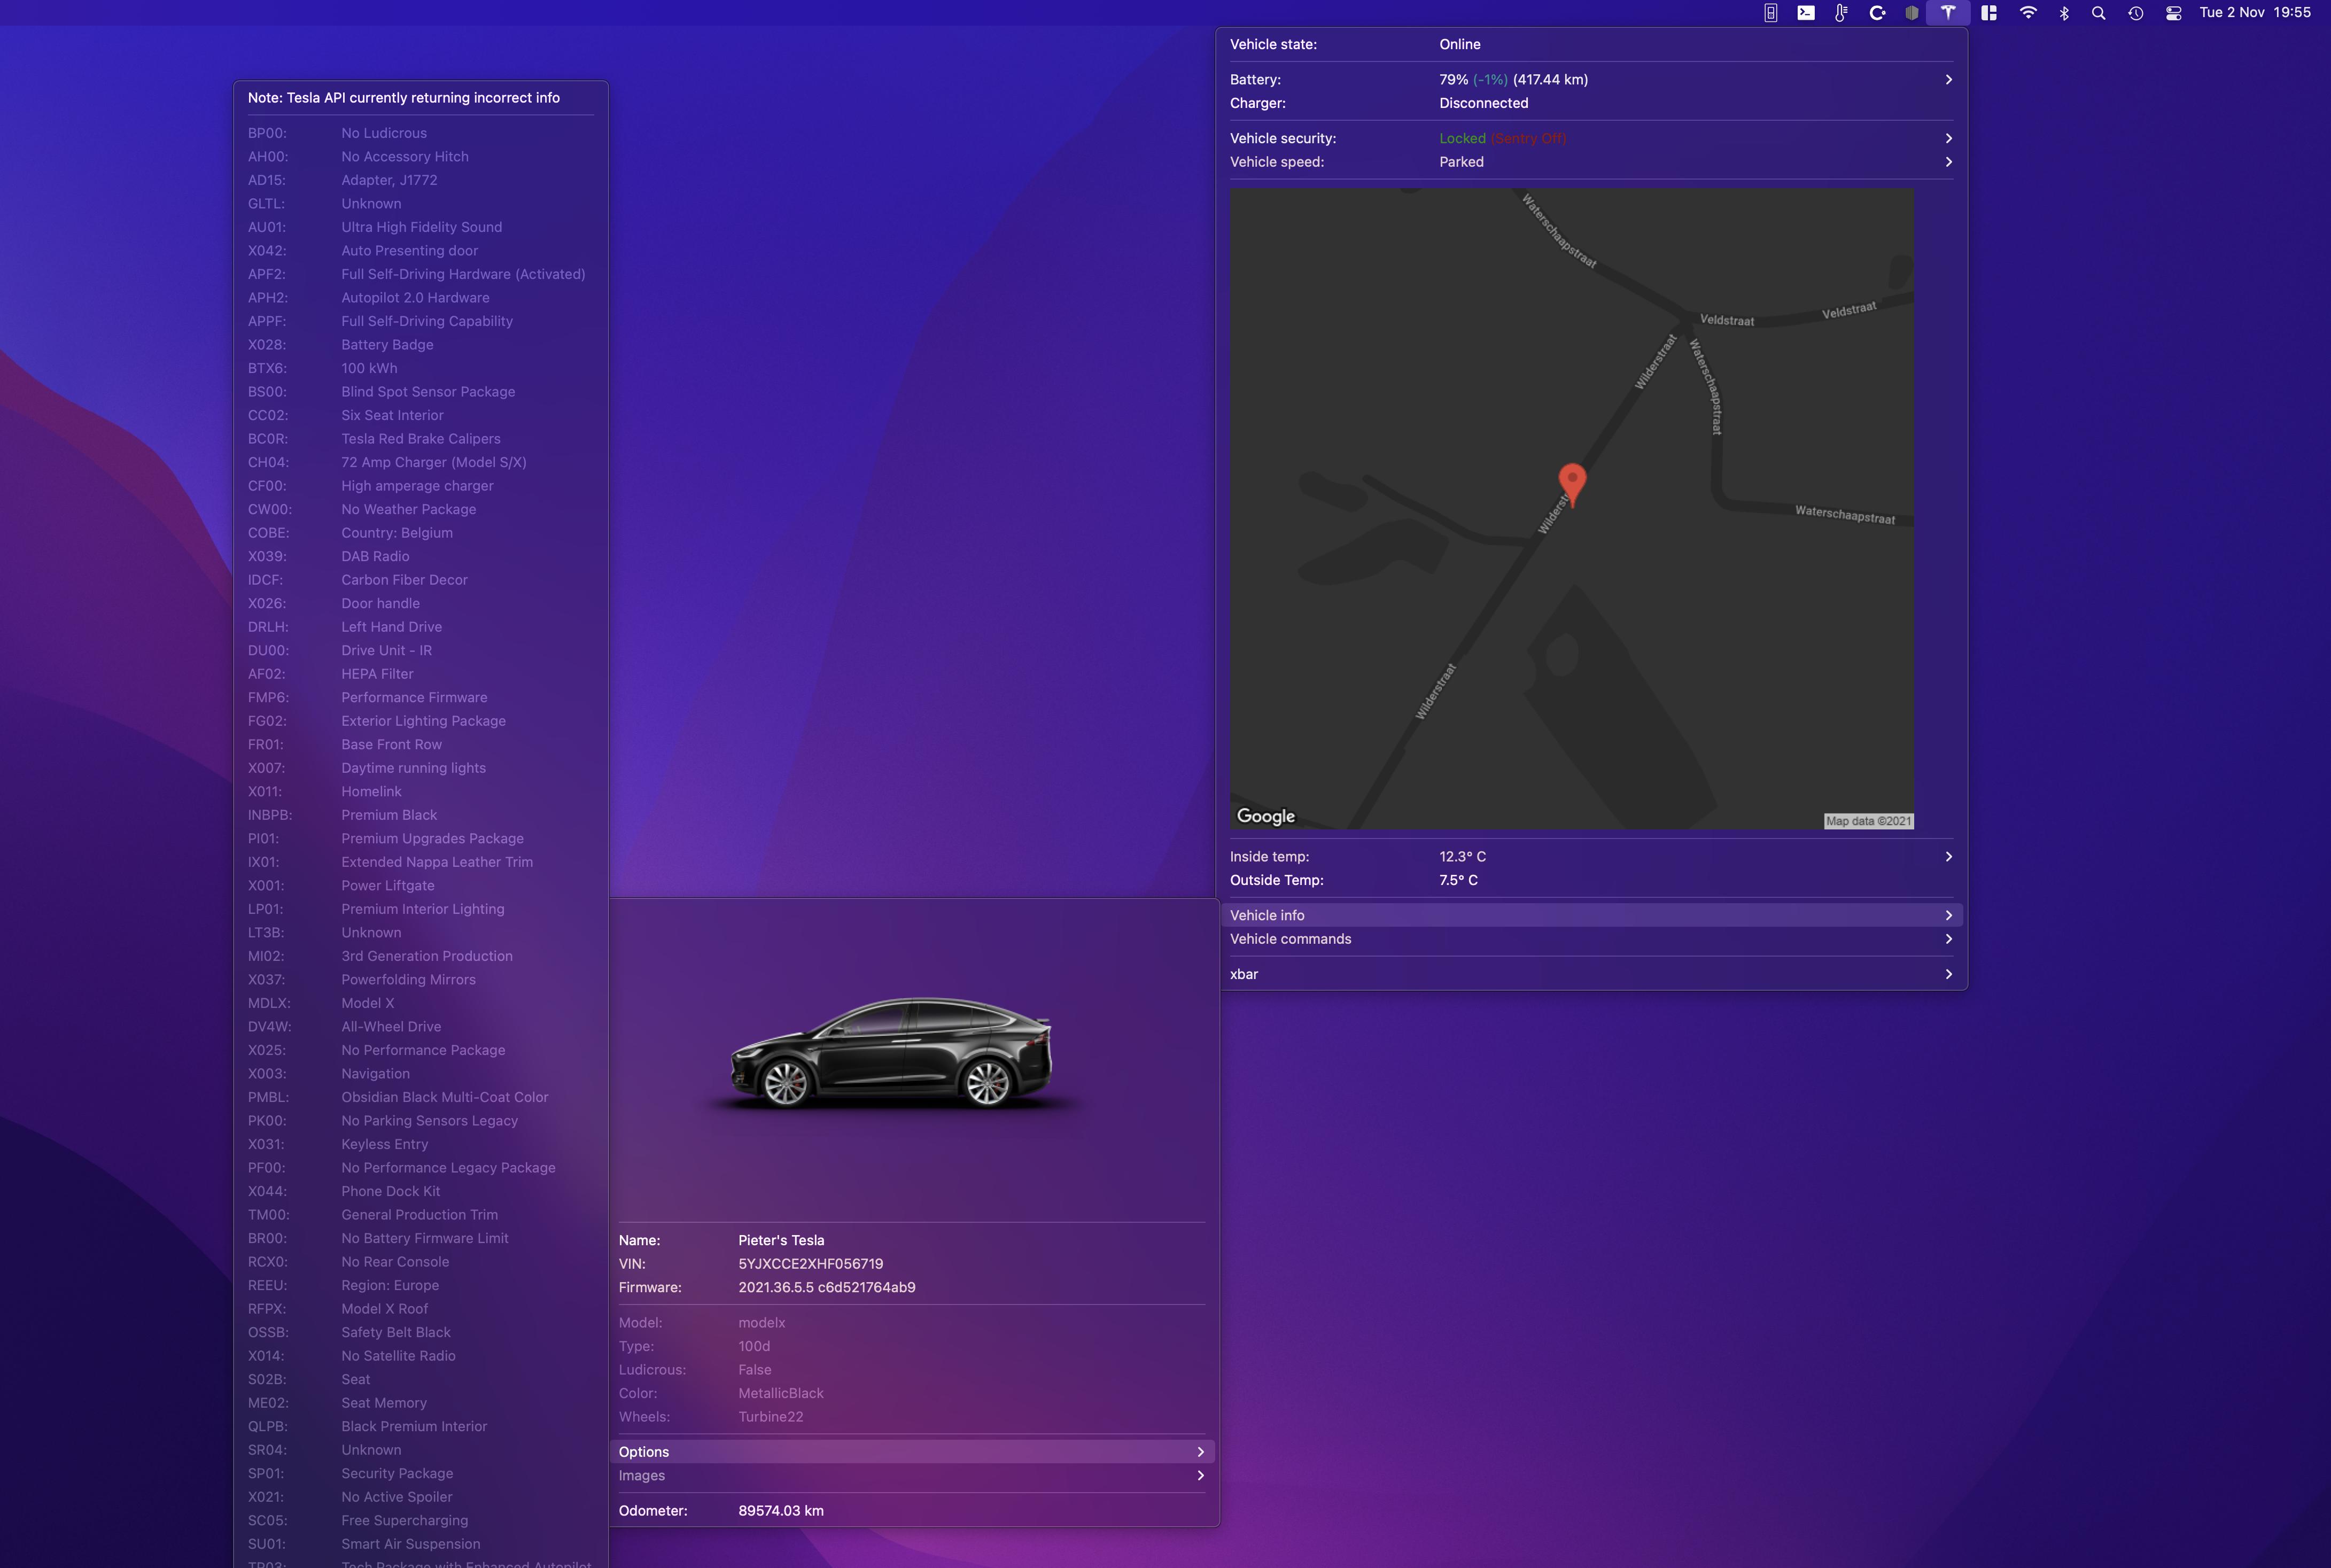Viewport: 2331px width, 1568px height.
Task: Click the 'MetallicBlack' color value
Action: (781, 1394)
